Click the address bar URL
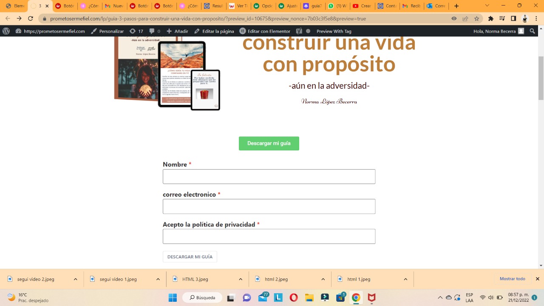 pyautogui.click(x=208, y=19)
